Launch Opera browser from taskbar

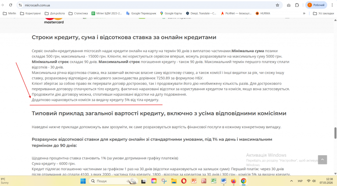184,181
